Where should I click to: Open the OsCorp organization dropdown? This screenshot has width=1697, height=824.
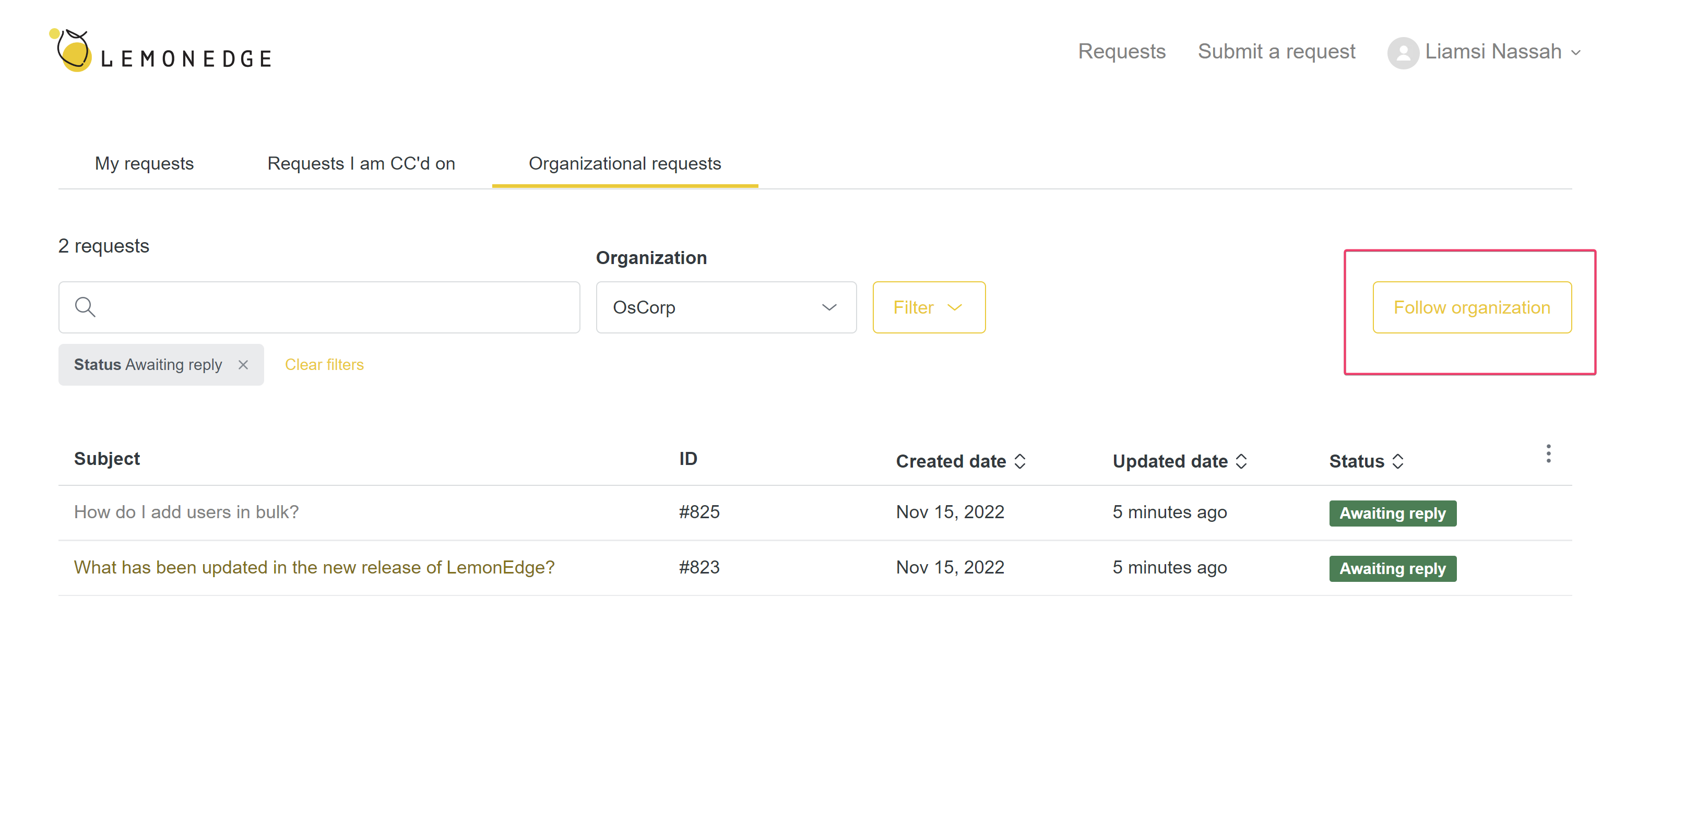point(726,307)
